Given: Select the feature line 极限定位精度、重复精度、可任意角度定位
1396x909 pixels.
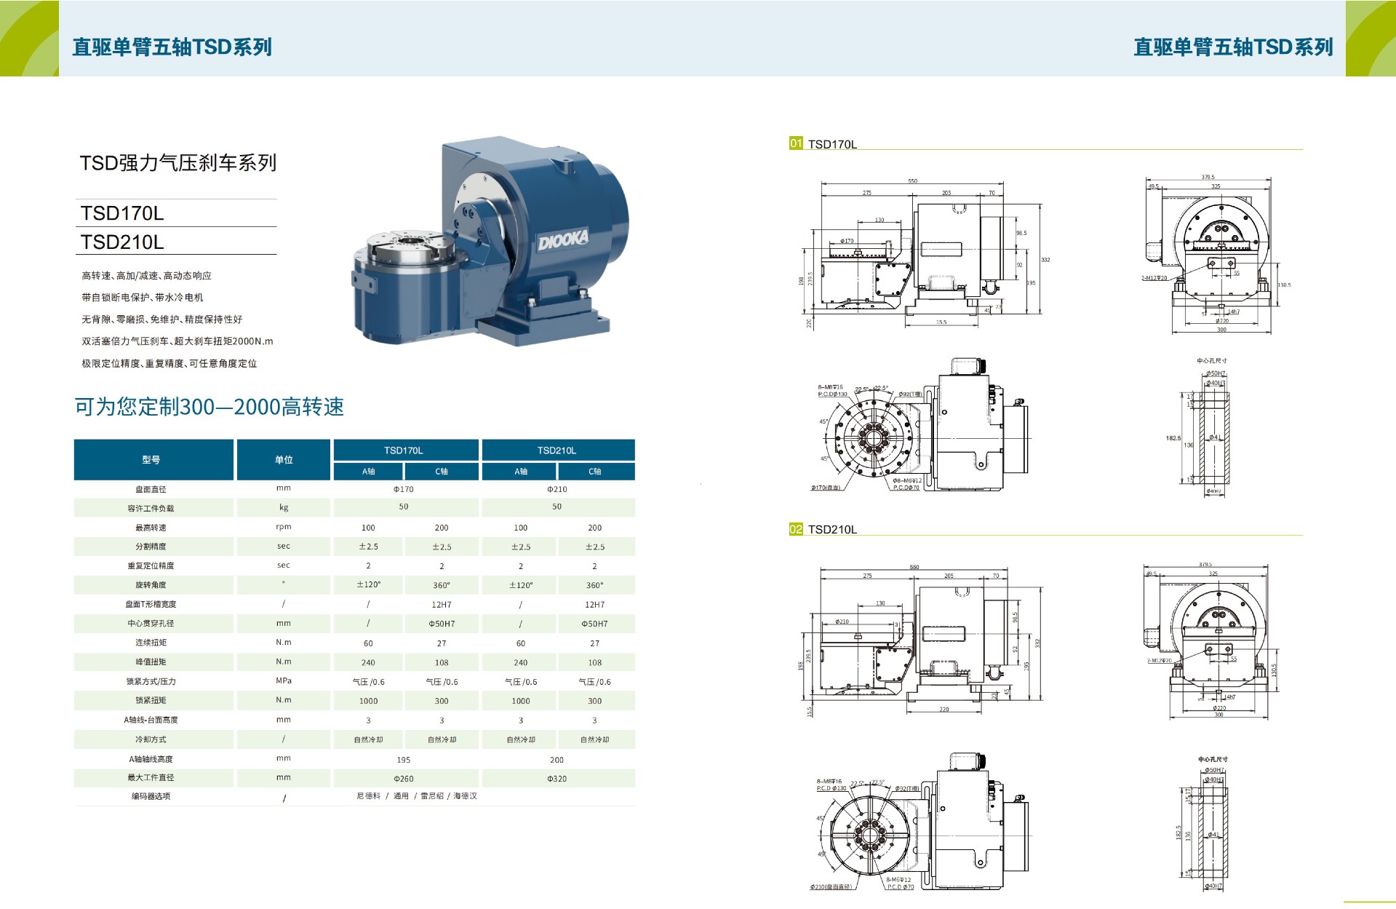Looking at the screenshot, I should 169,364.
